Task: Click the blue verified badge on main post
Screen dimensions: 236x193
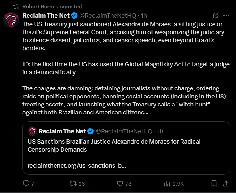Action: tap(74, 15)
